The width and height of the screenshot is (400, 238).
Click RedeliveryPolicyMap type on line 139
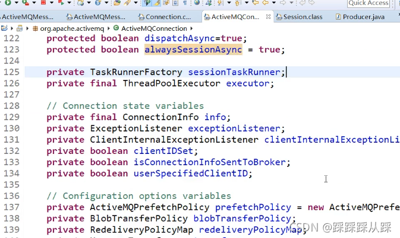142,230
